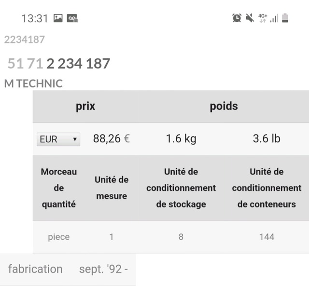
Task: Tap the muted sound status icon
Action: point(250,18)
